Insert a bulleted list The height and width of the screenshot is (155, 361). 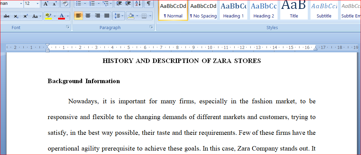pyautogui.click(x=79, y=3)
